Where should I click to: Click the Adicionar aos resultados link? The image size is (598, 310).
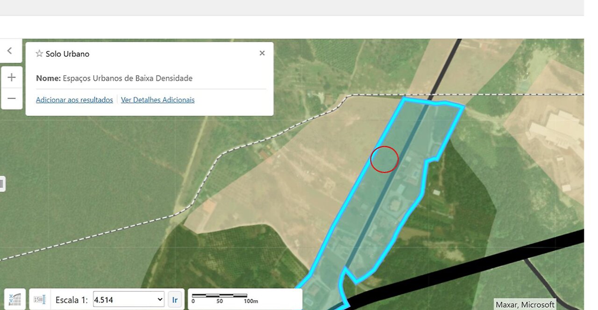74,100
